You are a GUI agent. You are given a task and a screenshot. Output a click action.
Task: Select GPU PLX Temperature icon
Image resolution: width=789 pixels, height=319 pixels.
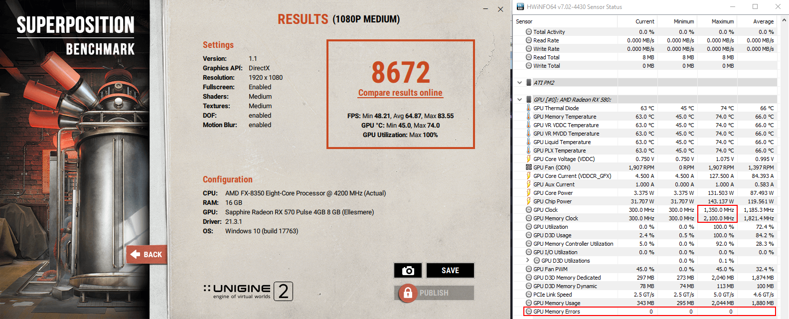529,151
